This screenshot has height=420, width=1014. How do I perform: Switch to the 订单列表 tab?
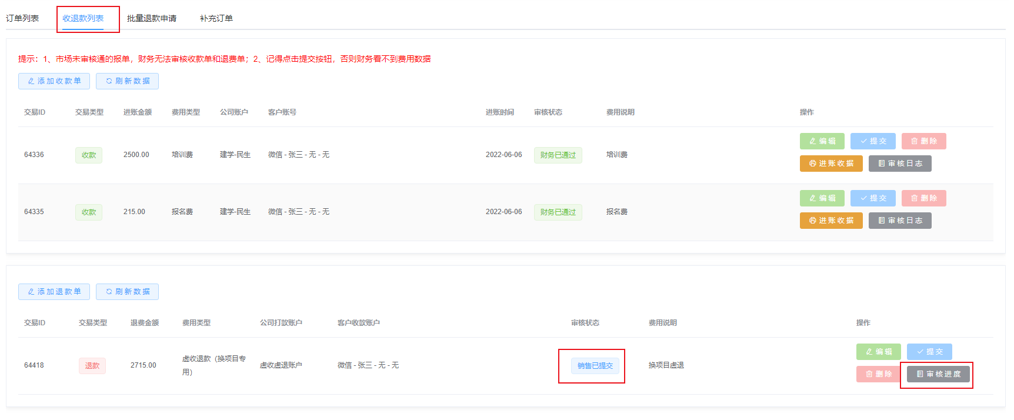(x=22, y=18)
